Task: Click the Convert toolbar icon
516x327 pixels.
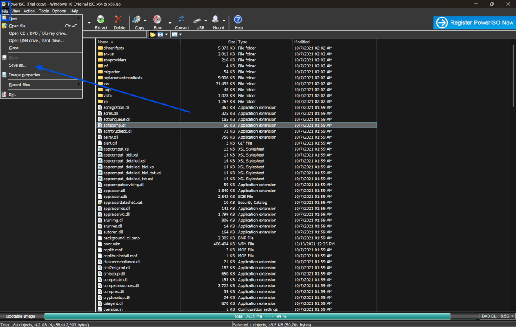Action: pos(181,20)
